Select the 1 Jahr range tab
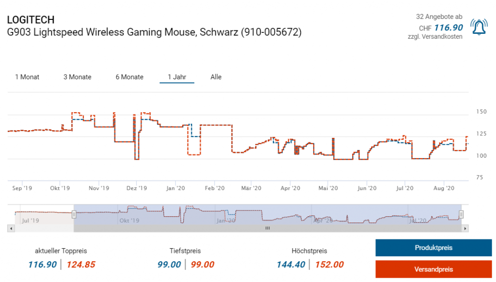 pos(177,77)
